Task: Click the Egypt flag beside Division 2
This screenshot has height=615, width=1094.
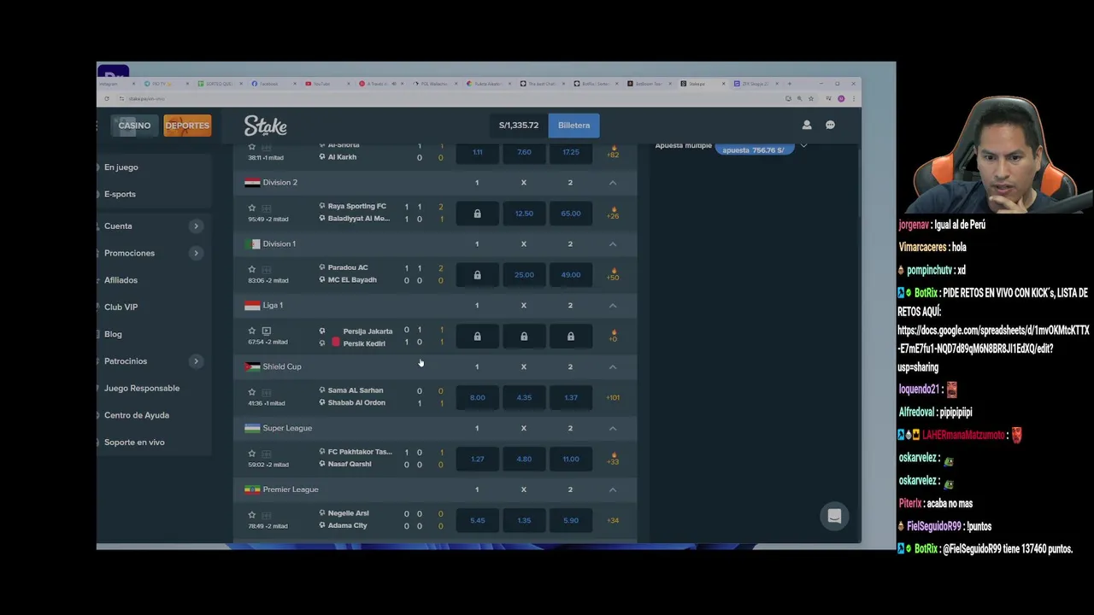Action: (252, 182)
